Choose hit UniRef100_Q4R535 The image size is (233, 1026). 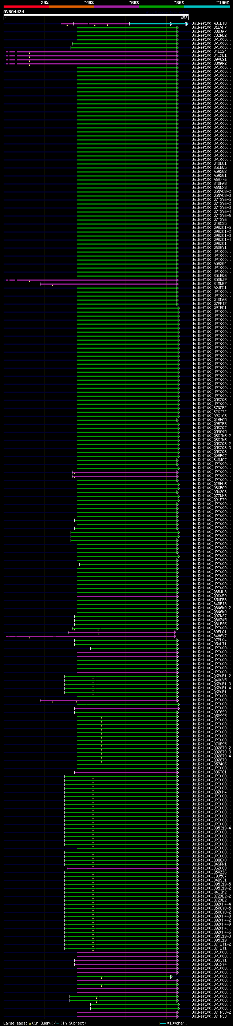pos(209,224)
